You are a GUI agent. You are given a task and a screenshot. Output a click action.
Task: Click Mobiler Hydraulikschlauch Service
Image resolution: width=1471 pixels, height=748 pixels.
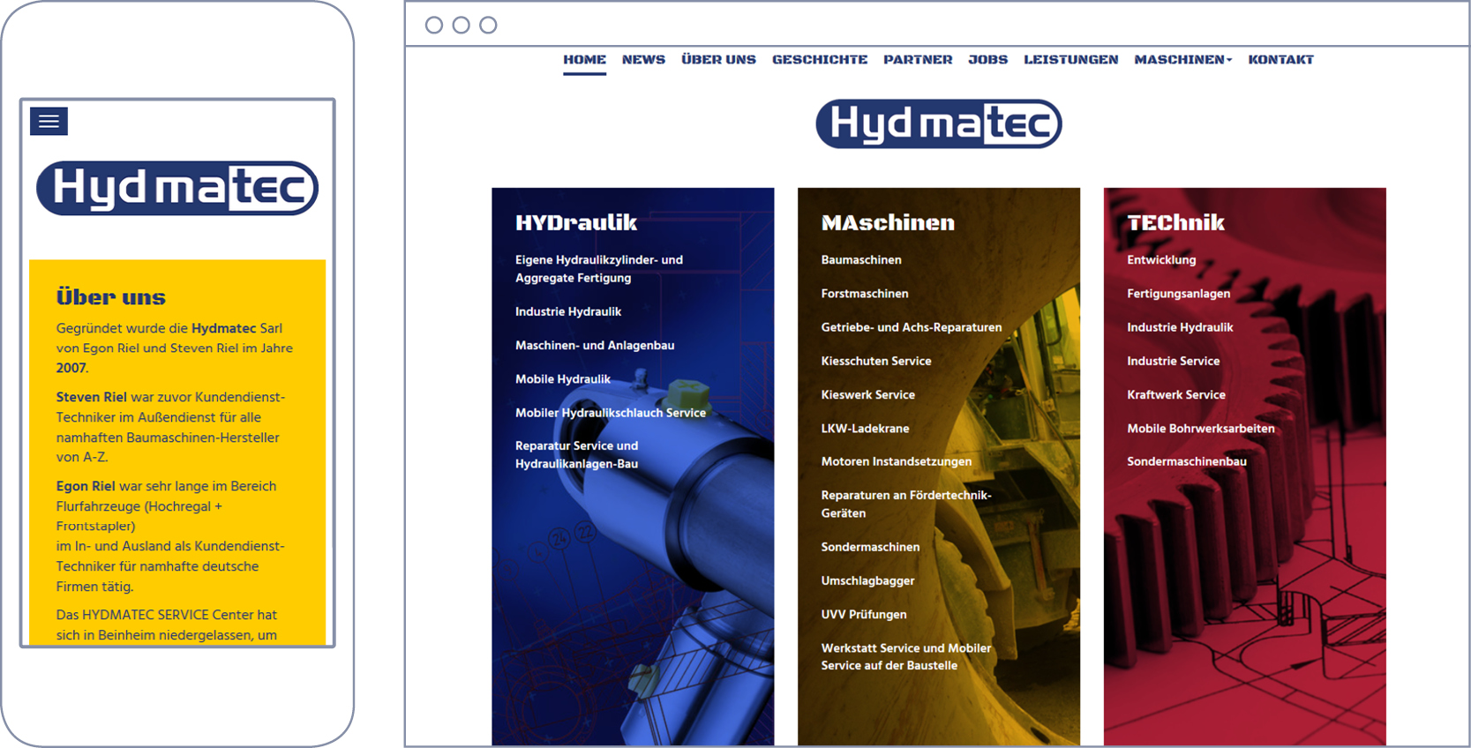[x=611, y=413]
